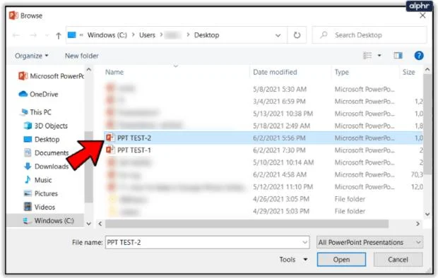Select Microsoft PowerPoint in the sidebar
Screen dimensions: 438x278
click(51, 76)
